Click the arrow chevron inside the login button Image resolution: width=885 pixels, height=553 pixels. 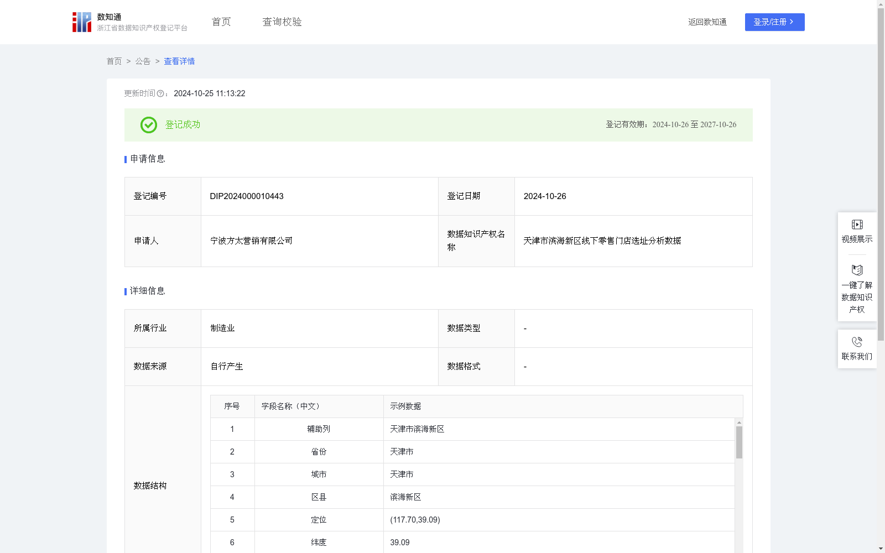pyautogui.click(x=793, y=22)
